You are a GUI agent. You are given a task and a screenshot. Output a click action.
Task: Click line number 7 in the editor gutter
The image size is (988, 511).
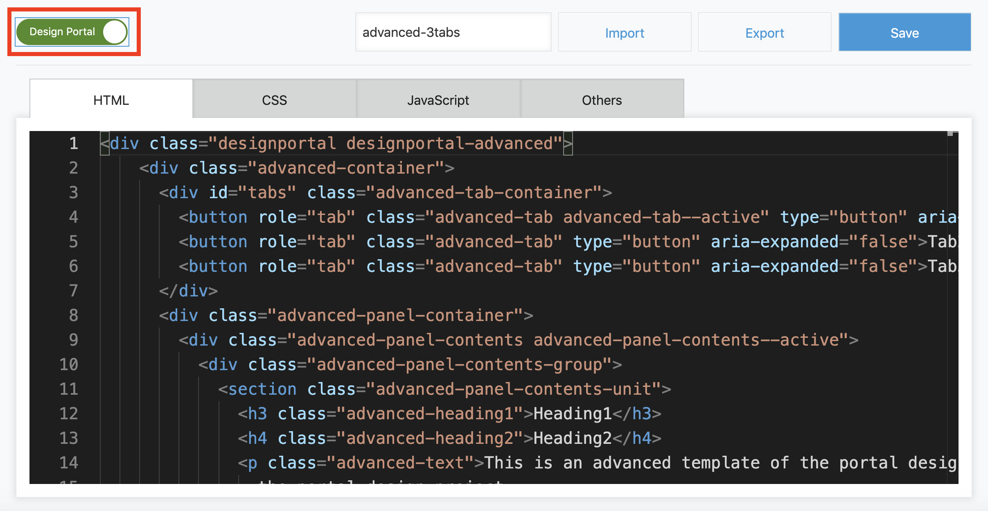coord(73,291)
